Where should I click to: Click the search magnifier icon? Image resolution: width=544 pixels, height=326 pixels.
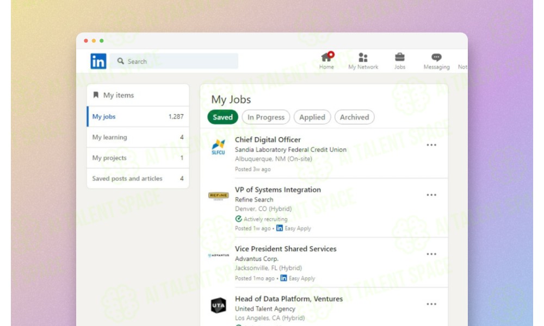pyautogui.click(x=120, y=61)
